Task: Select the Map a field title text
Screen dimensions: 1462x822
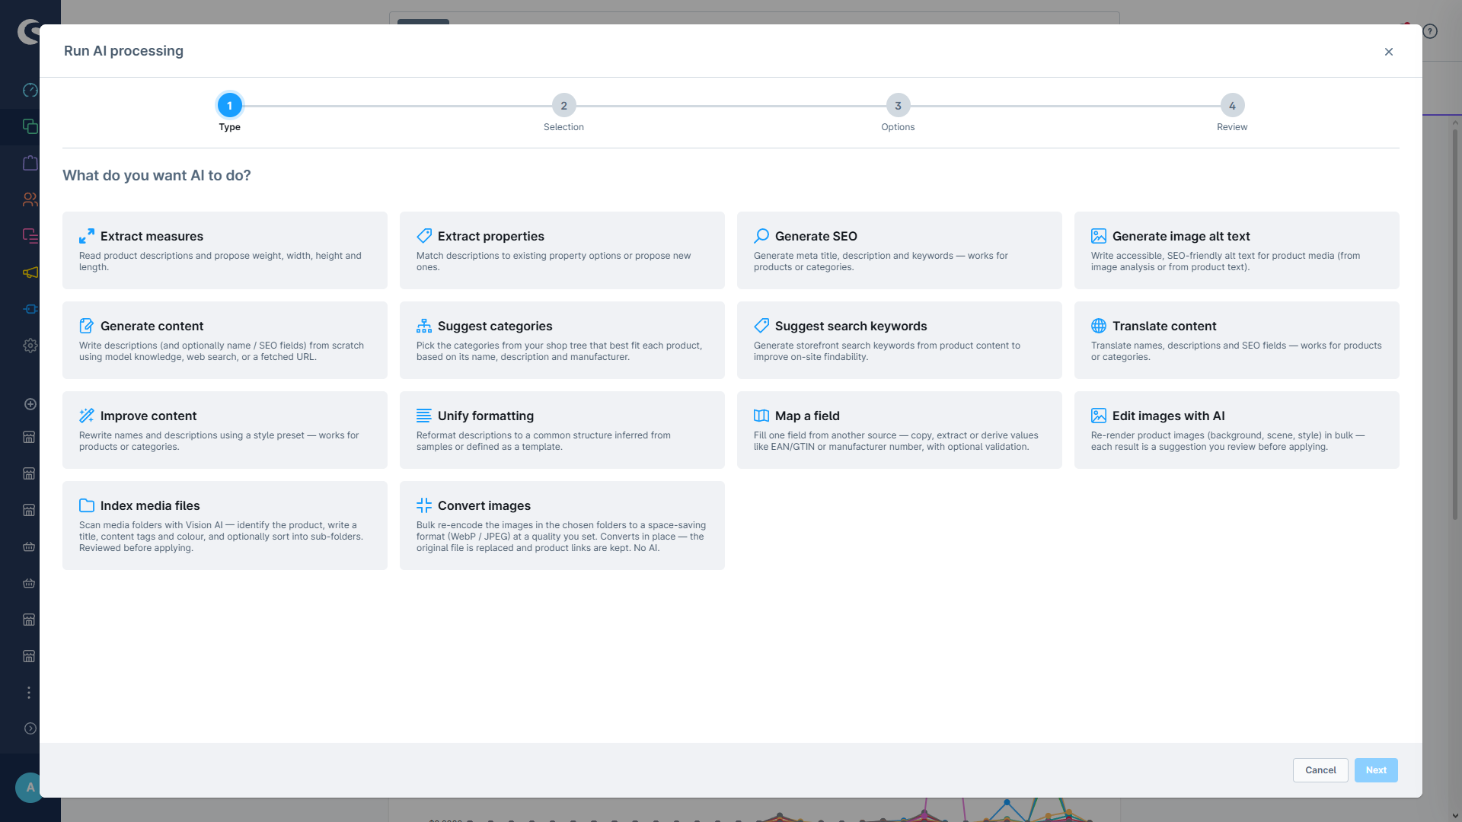Action: [x=807, y=416]
